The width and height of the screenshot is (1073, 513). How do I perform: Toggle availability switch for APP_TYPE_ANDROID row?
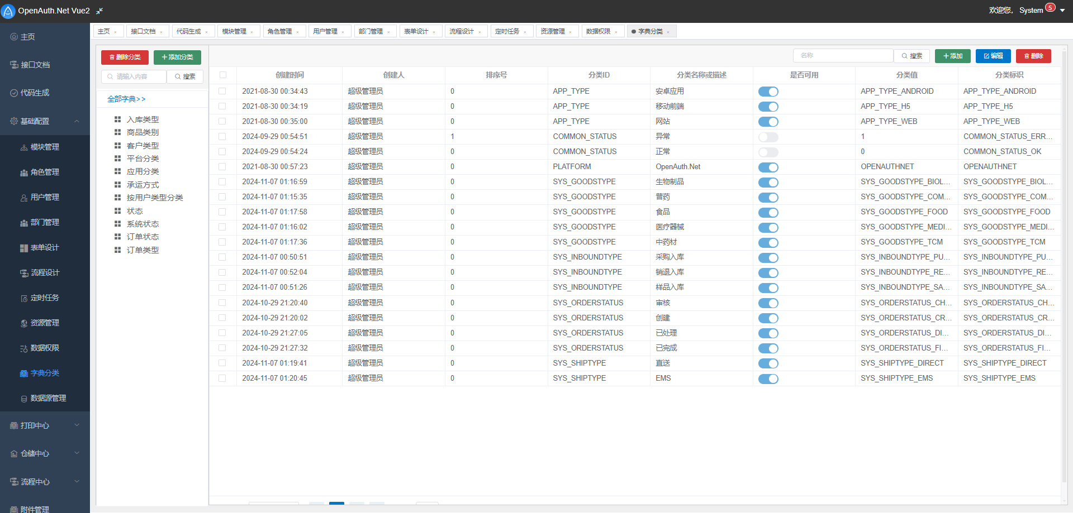click(768, 92)
